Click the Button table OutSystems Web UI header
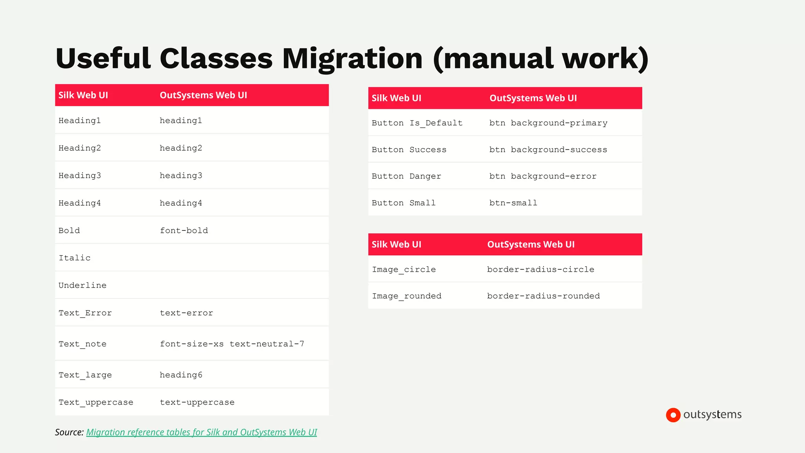The image size is (805, 453). click(x=533, y=98)
